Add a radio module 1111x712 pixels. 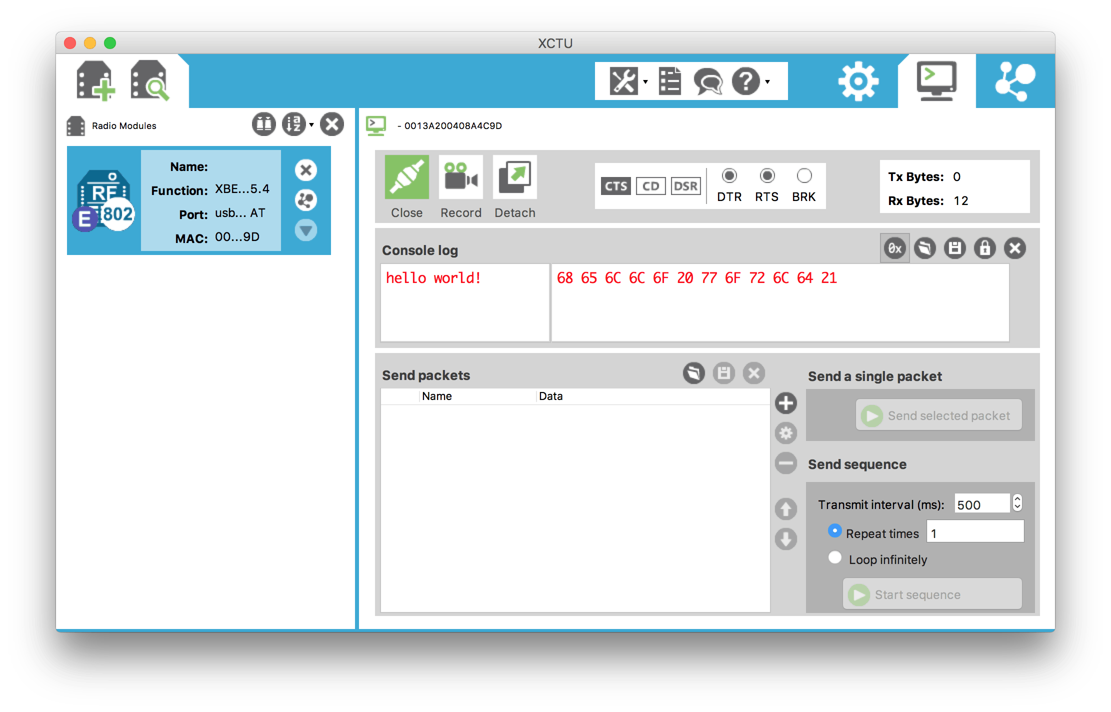(x=95, y=81)
